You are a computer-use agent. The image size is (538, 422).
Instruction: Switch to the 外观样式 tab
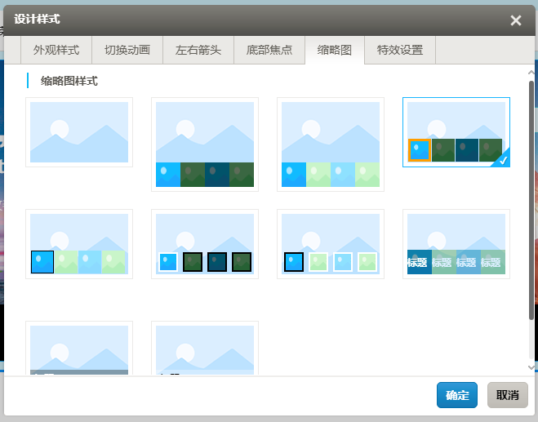tap(56, 50)
